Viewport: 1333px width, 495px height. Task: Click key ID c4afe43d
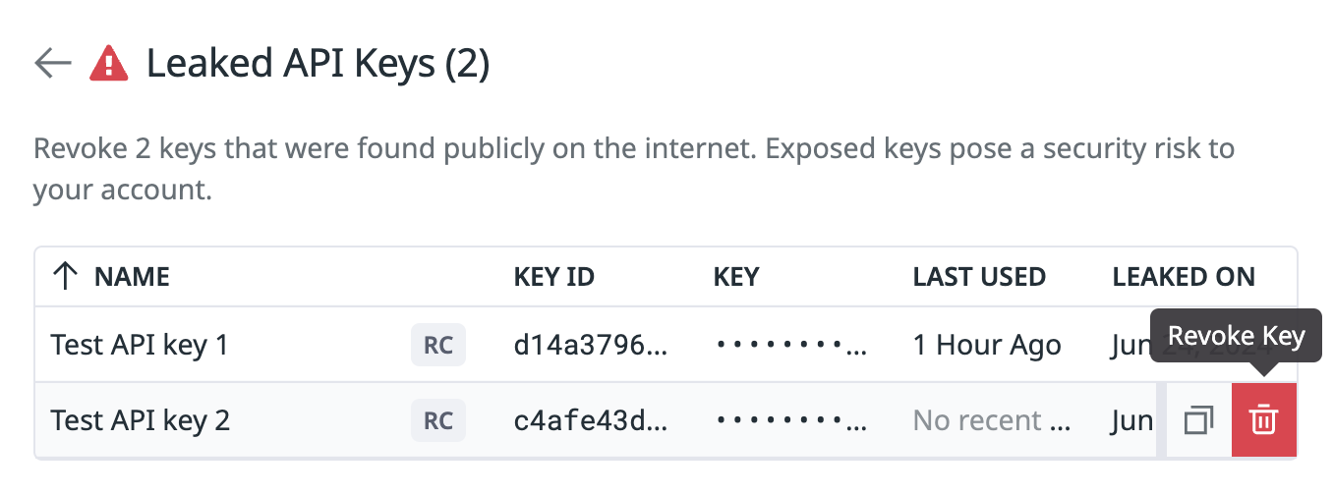click(591, 421)
